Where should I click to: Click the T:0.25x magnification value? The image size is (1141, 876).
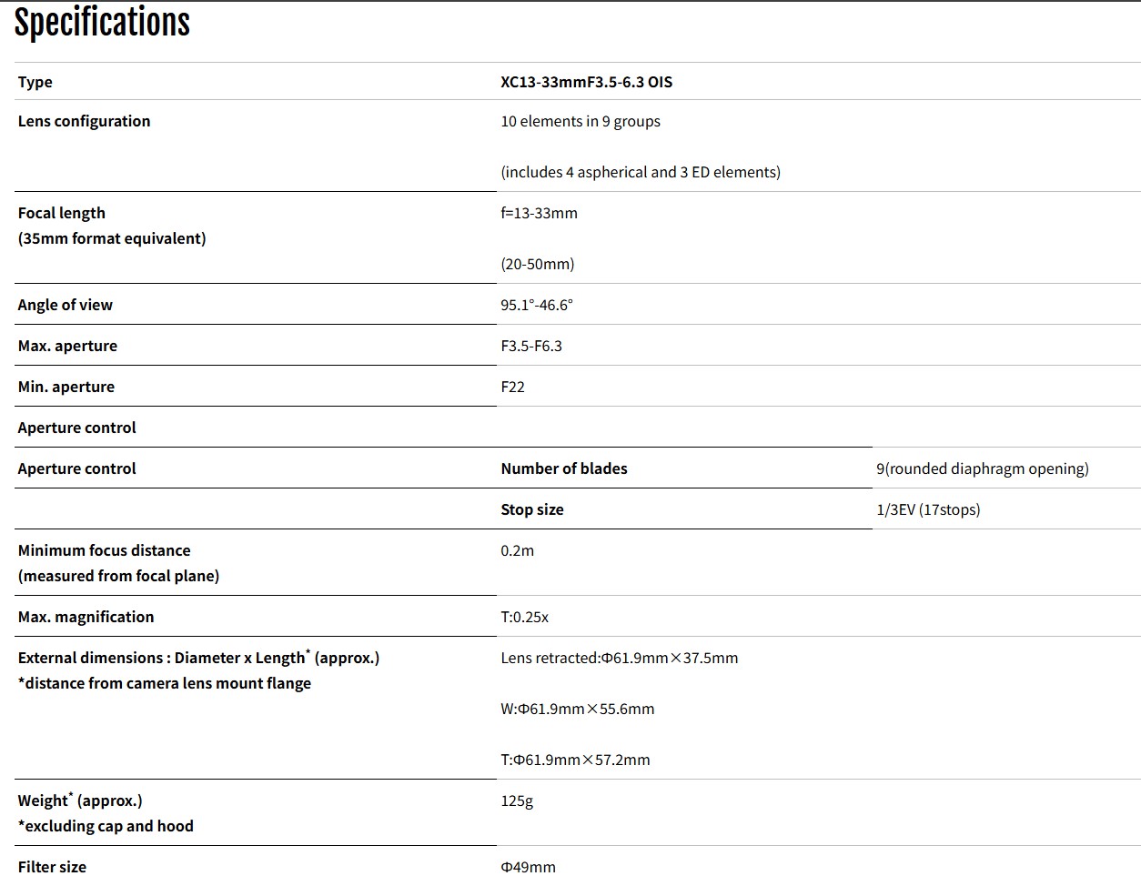coord(524,617)
